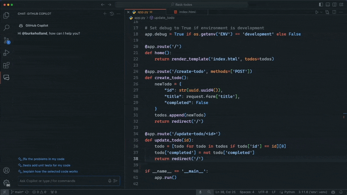347x195 pixels.
Task: Open the Extensions view
Action: point(6,65)
